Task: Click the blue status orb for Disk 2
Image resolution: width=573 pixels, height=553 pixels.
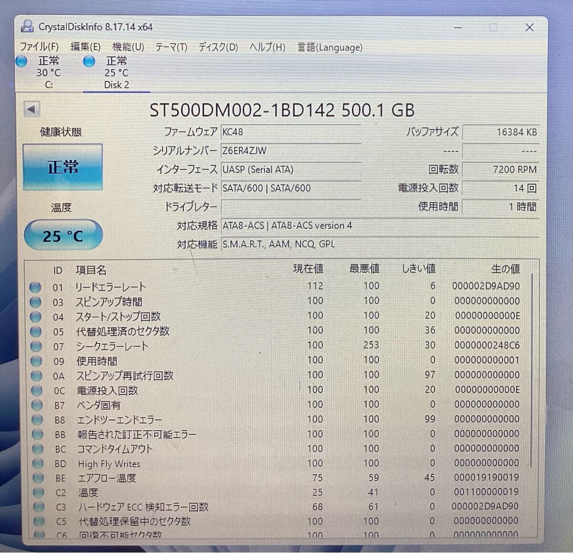Action: 89,62
